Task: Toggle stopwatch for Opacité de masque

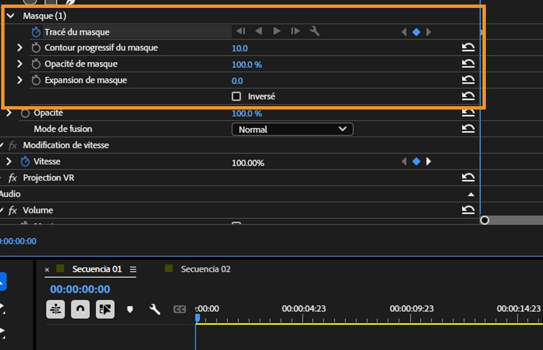Action: click(x=36, y=64)
